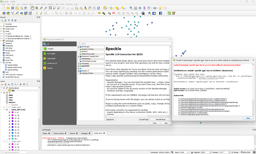Image resolution: width=256 pixels, height=154 pixels.
Task: Click the Help button in Plugins dialog
Action: point(166,123)
